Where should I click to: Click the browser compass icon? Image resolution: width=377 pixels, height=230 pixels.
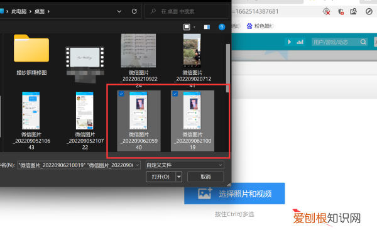pos(369,11)
